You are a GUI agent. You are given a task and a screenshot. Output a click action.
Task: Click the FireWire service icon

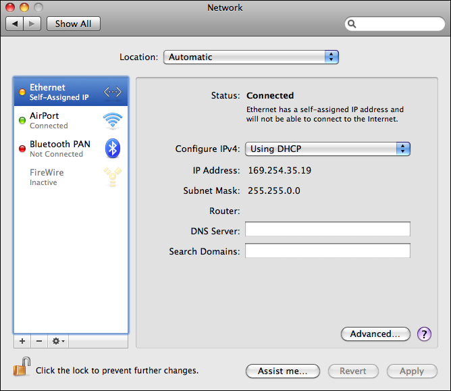tap(112, 177)
